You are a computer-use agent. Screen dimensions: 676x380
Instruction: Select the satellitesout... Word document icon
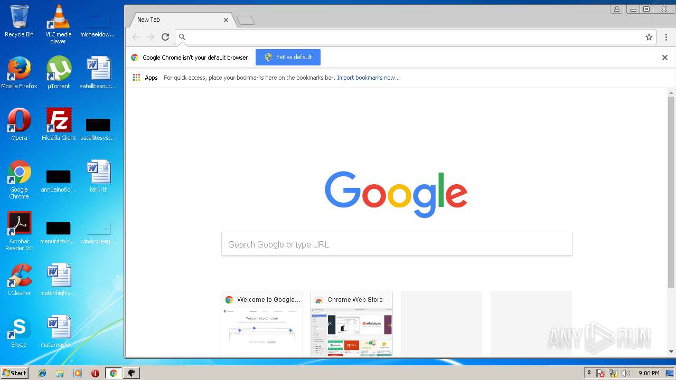(98, 73)
